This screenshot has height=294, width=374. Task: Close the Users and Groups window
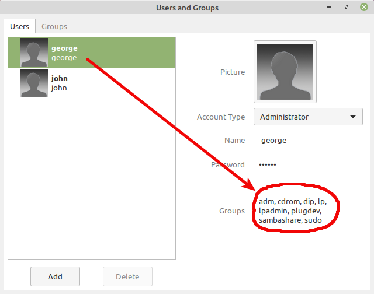tap(364, 7)
